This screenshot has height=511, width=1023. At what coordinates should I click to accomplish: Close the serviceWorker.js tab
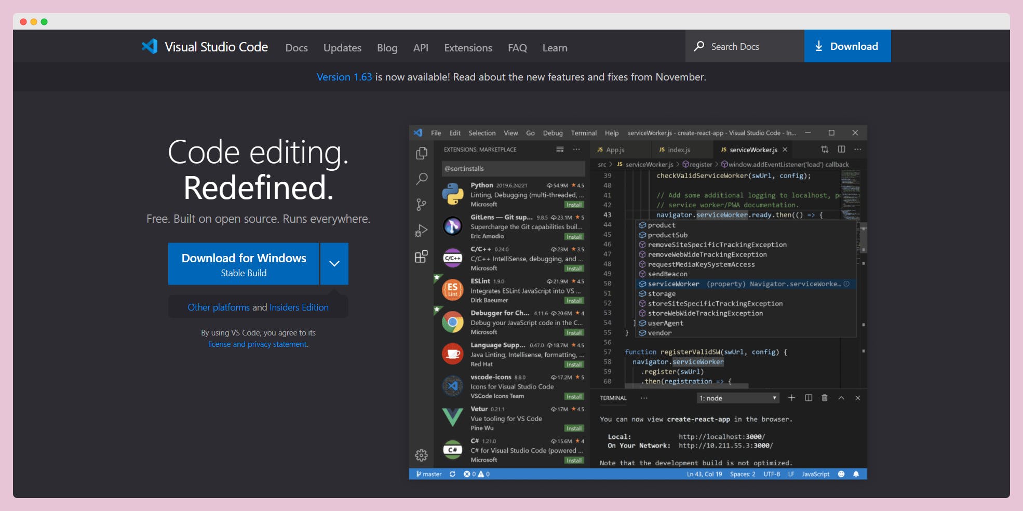pyautogui.click(x=785, y=150)
